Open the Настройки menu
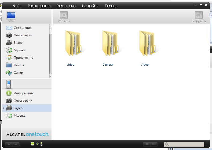 pyautogui.click(x=90, y=6)
